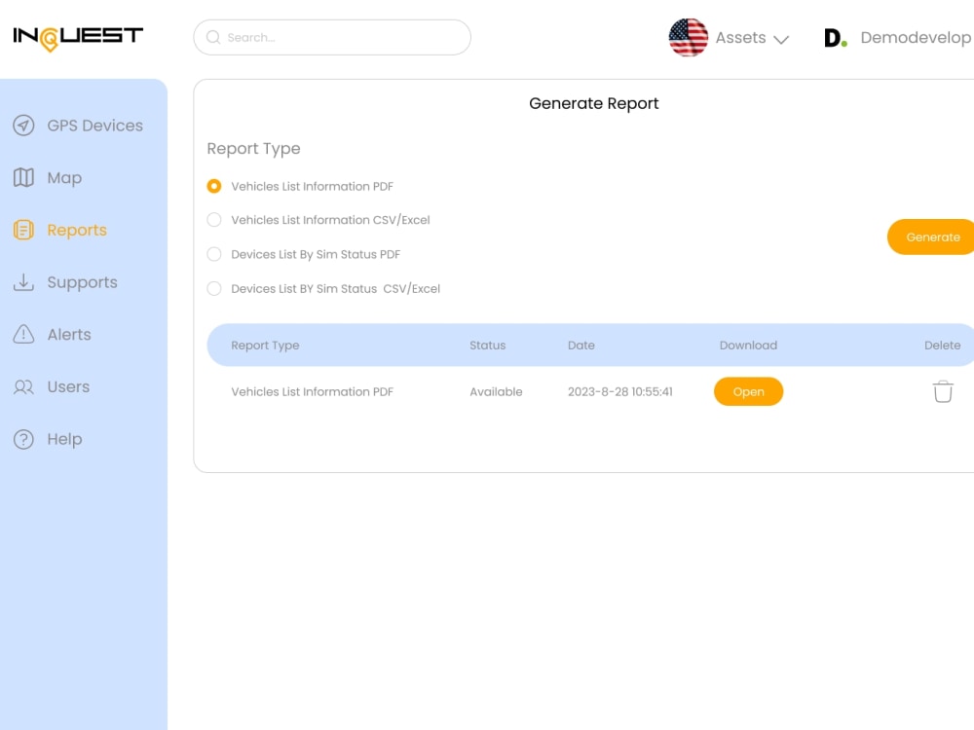Select Vehicles List Information CSV/Excel radio
Screen dimensions: 974x730
[x=213, y=220]
